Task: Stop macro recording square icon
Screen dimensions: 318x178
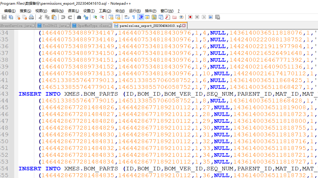Action: click(x=197, y=17)
